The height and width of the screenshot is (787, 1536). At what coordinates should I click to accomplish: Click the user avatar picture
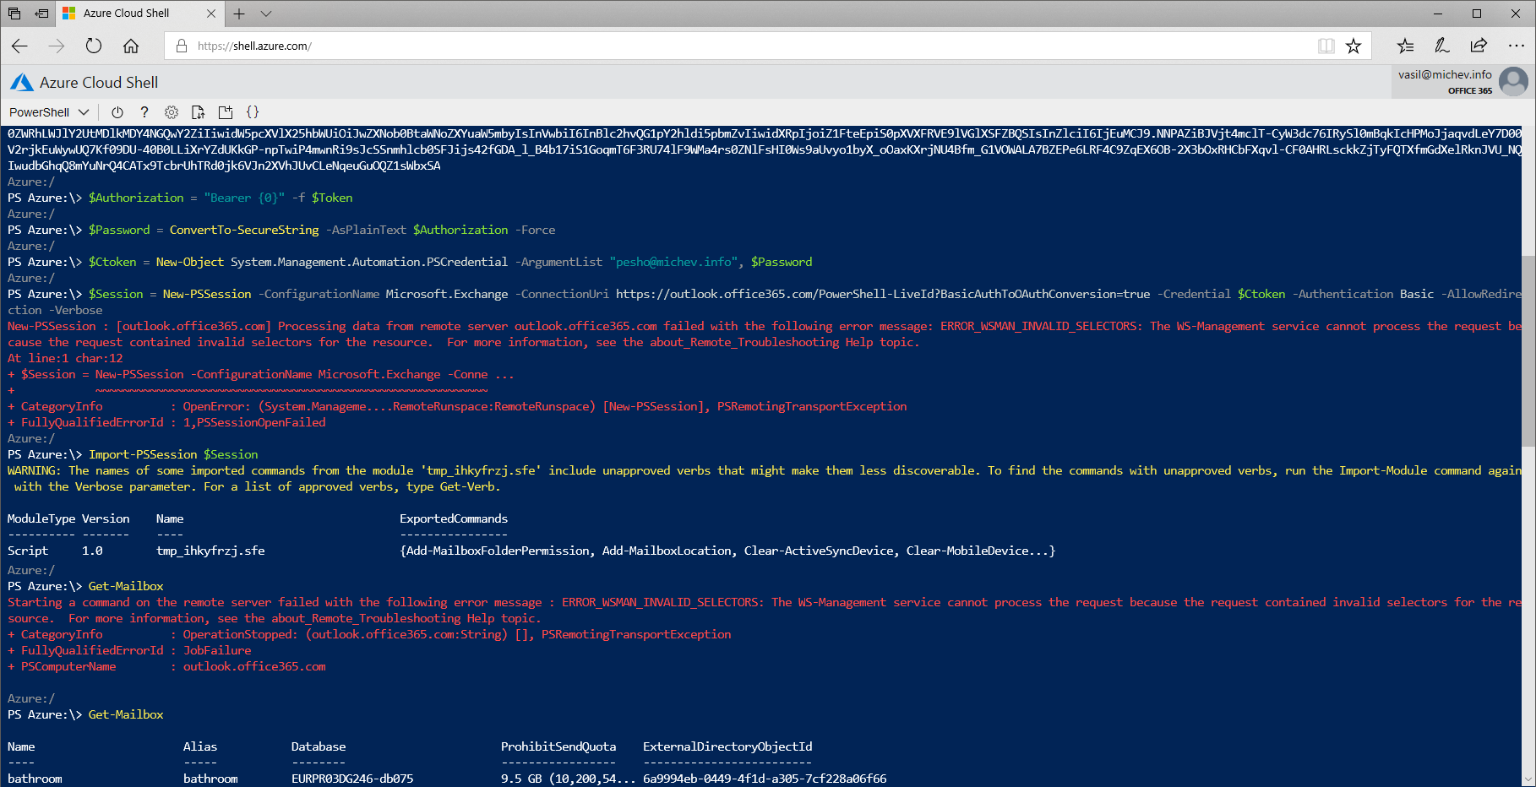coord(1513,82)
